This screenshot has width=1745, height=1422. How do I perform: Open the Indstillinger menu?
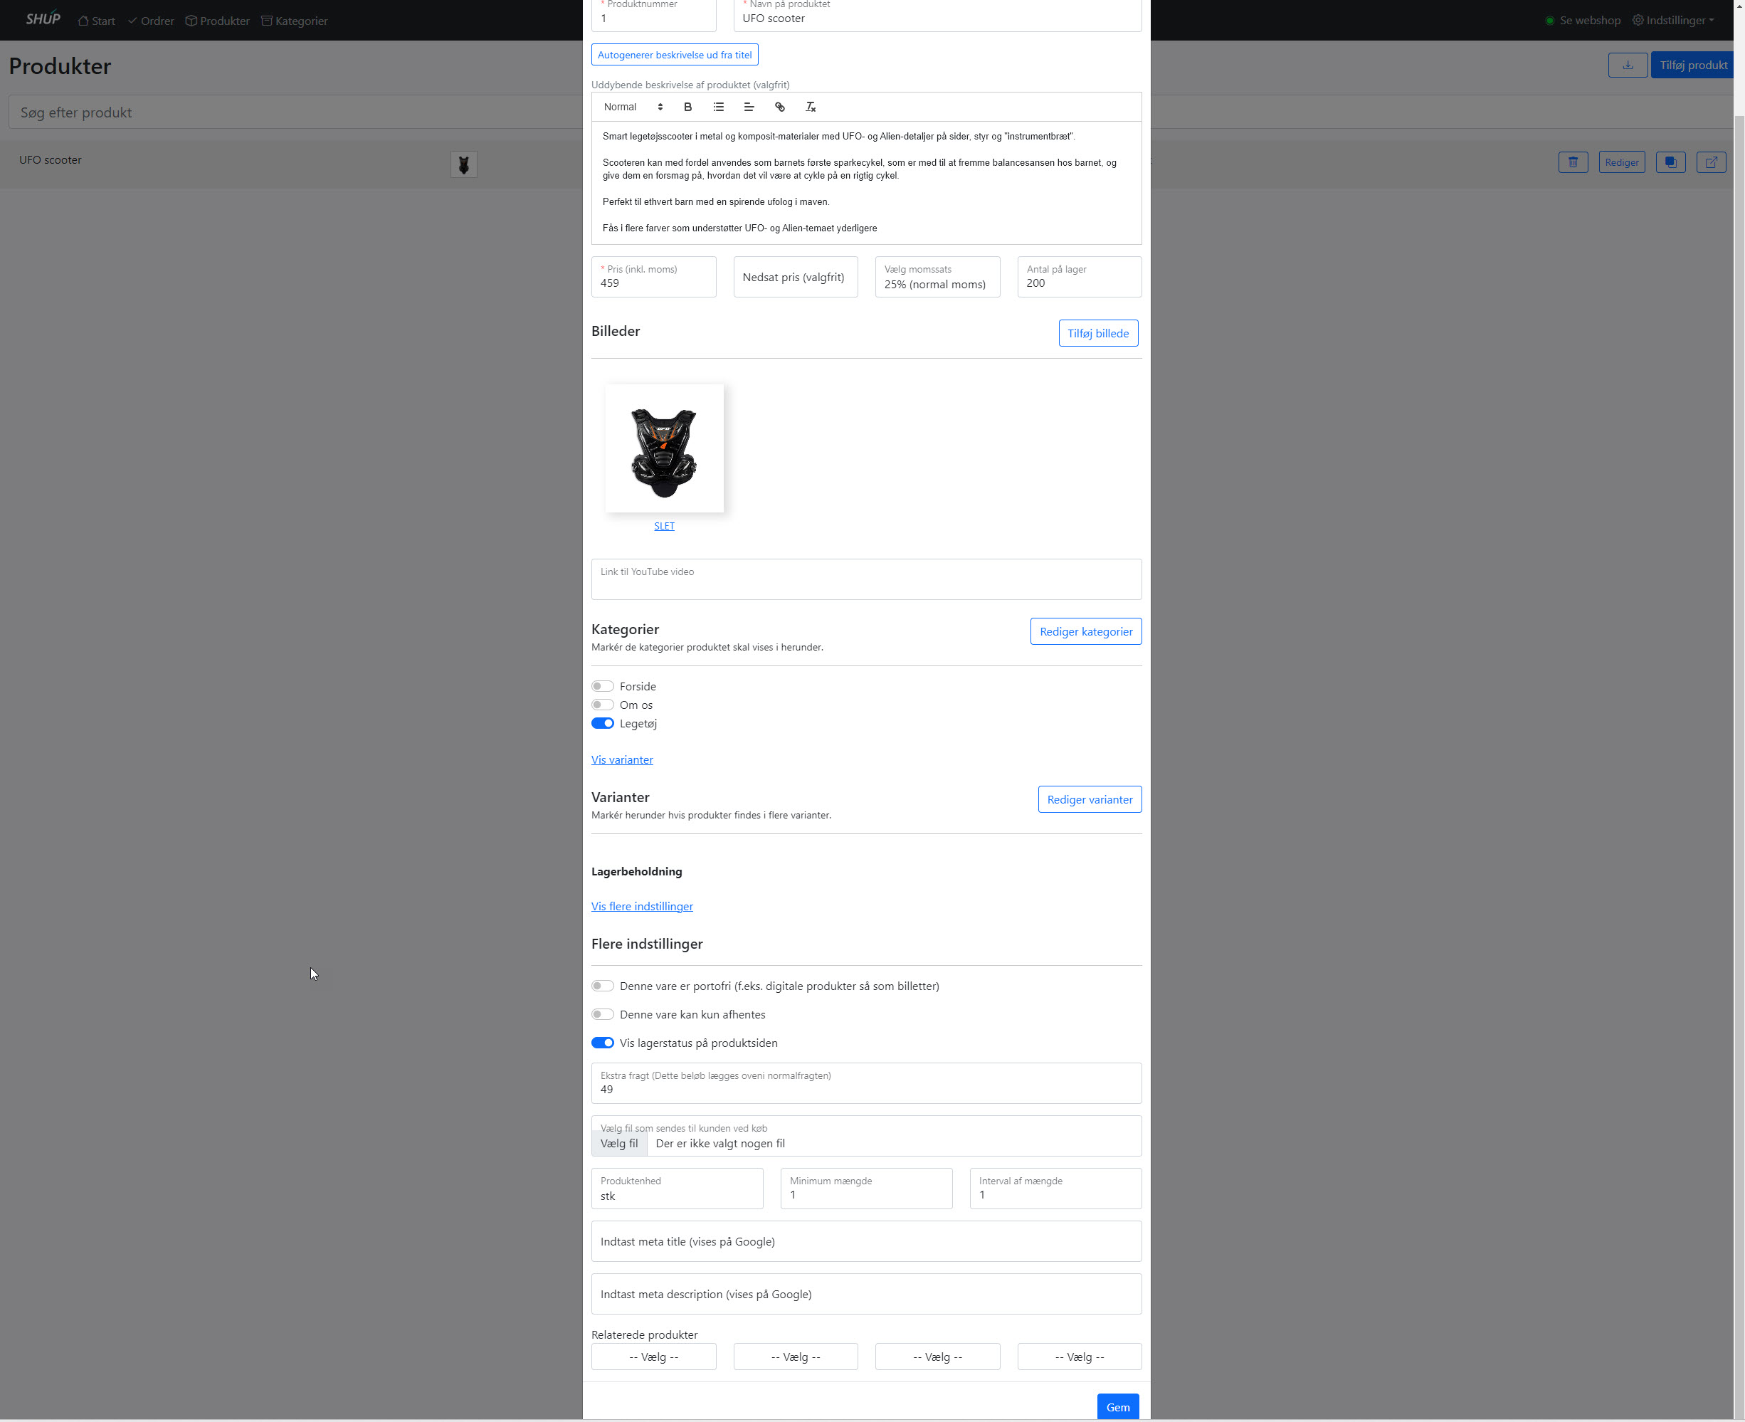click(x=1673, y=21)
